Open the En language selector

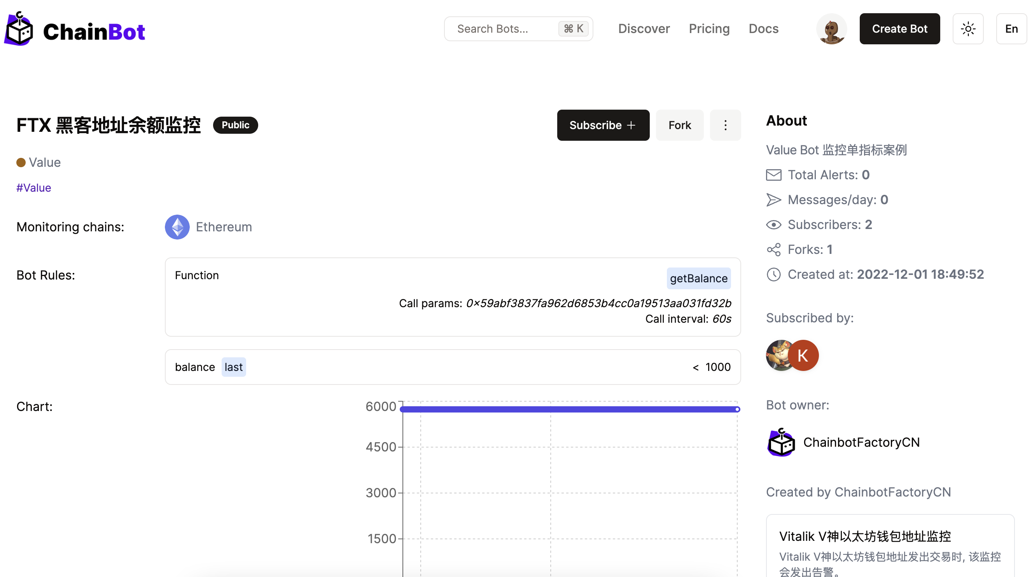(1011, 29)
